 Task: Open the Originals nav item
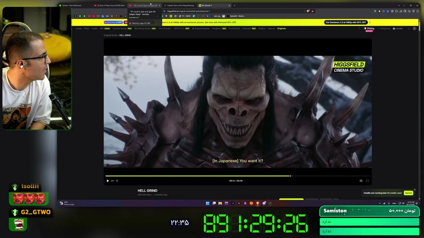click(282, 28)
